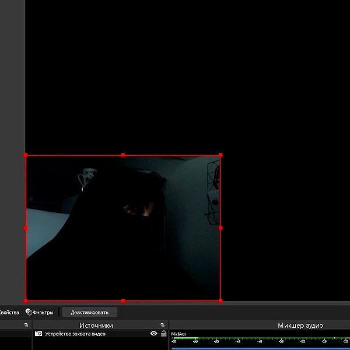Click the Деактивировать button

pos(89,312)
